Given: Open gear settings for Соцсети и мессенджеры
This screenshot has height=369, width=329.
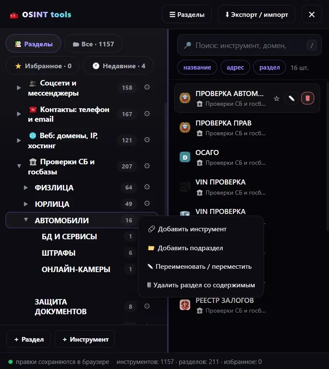Looking at the screenshot, I should point(147,87).
